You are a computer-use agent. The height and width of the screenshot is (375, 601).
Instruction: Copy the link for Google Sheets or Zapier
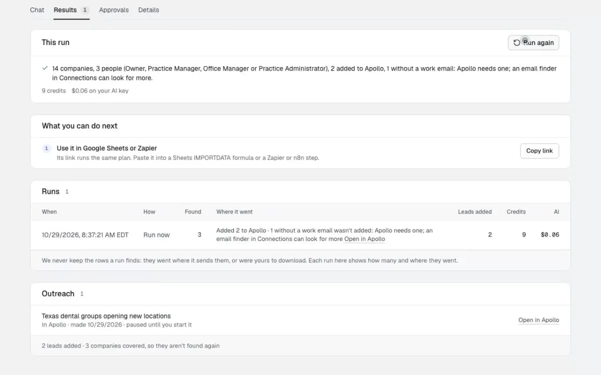[x=539, y=150]
